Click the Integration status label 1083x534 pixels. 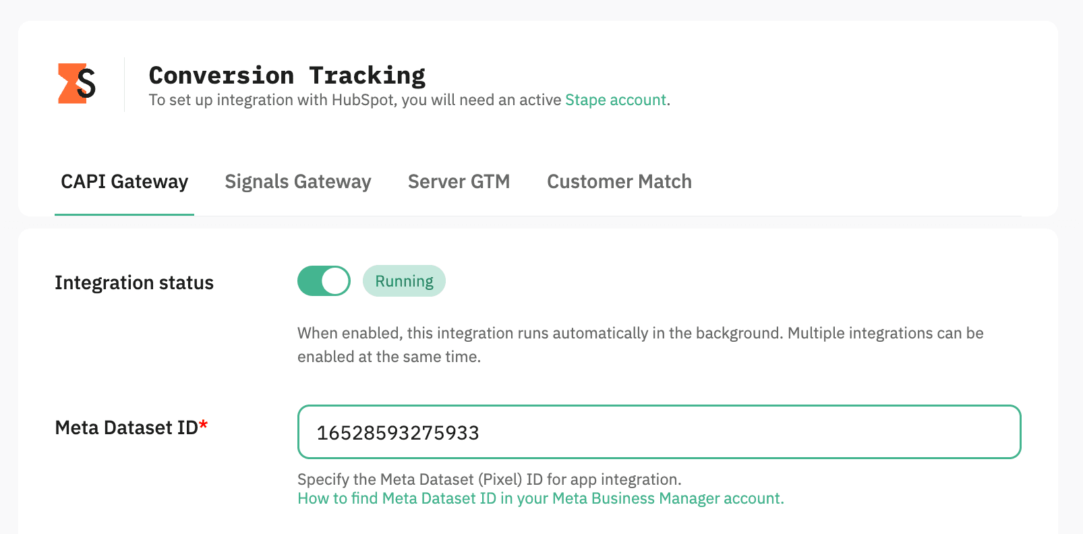134,283
